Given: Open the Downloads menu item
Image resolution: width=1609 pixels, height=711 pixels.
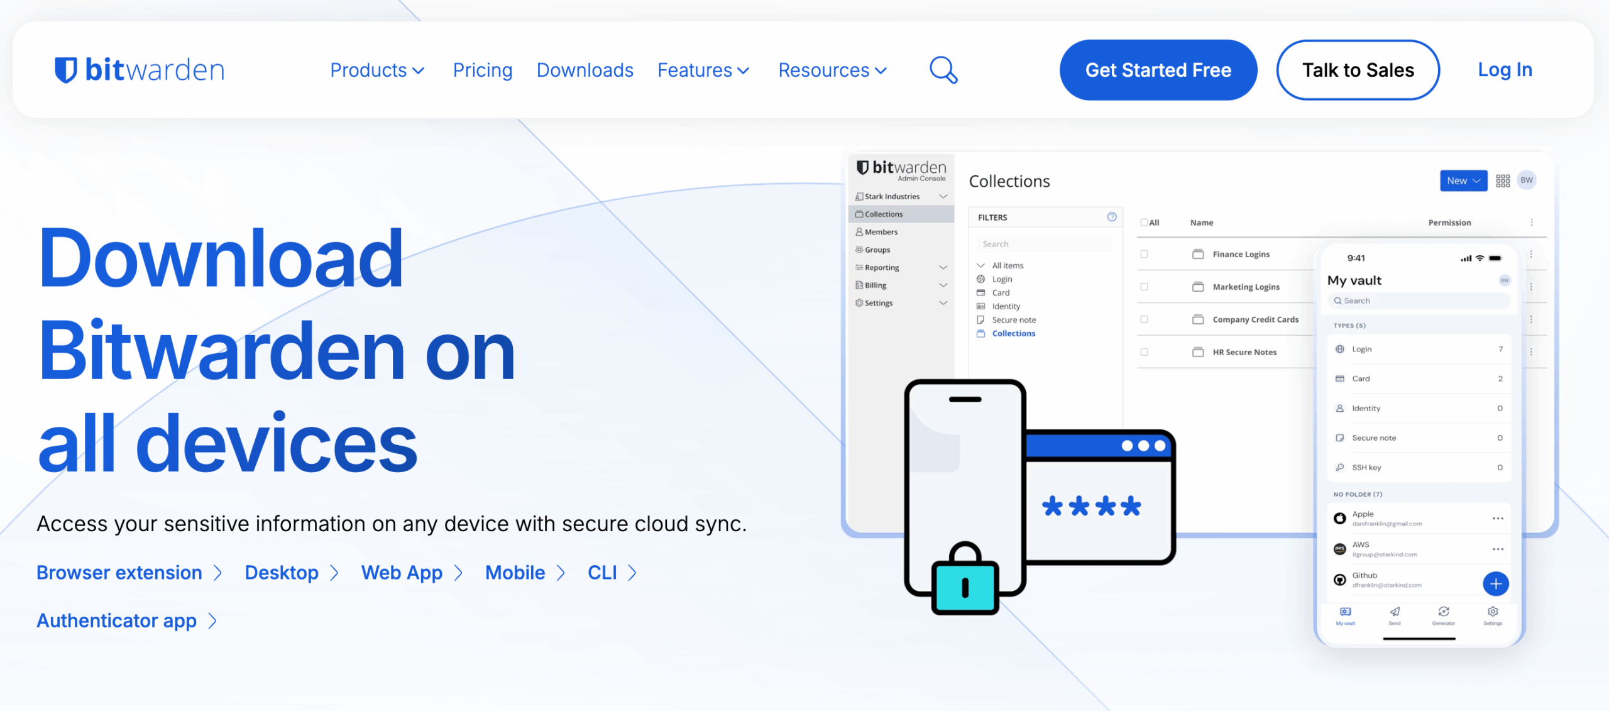Looking at the screenshot, I should coord(585,70).
